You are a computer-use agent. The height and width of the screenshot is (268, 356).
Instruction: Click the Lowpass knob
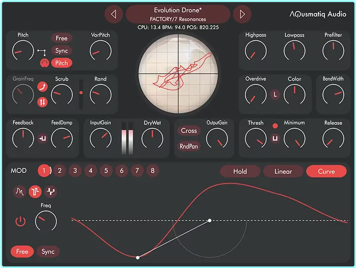pos(294,51)
